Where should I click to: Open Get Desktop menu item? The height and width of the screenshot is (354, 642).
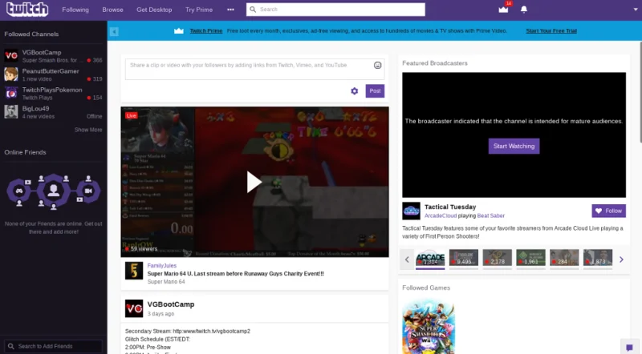[x=154, y=10]
